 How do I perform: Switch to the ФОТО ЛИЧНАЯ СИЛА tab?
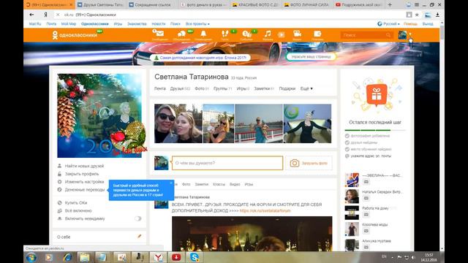coord(308,5)
